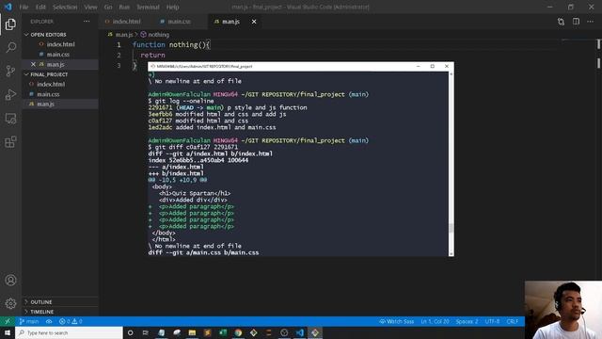
Task: Open the Go menu
Action: (108, 7)
